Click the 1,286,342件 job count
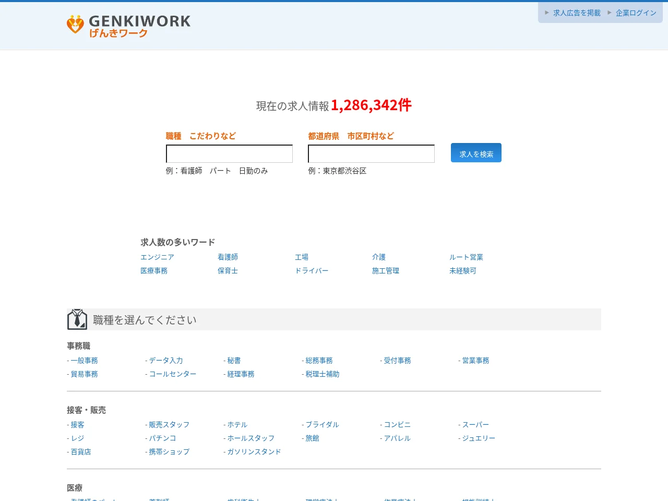This screenshot has width=668, height=501. 371,105
